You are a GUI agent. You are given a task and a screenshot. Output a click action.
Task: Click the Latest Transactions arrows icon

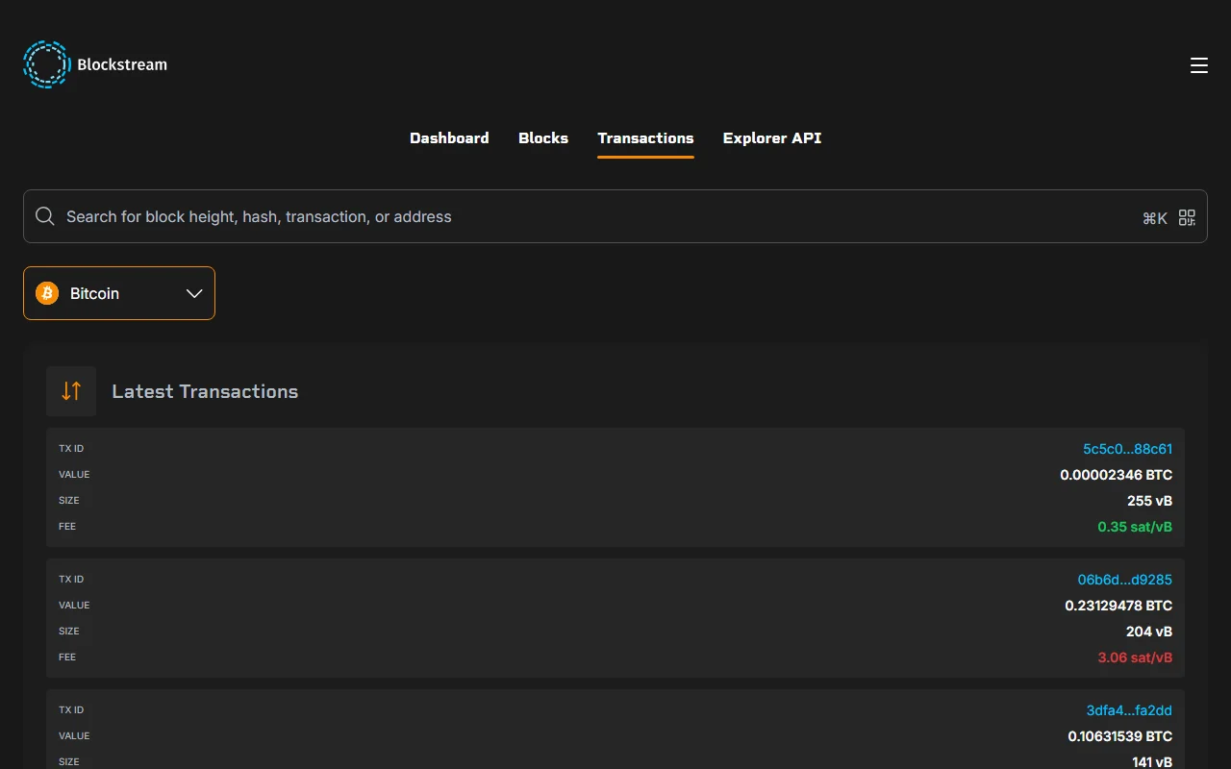click(x=71, y=391)
